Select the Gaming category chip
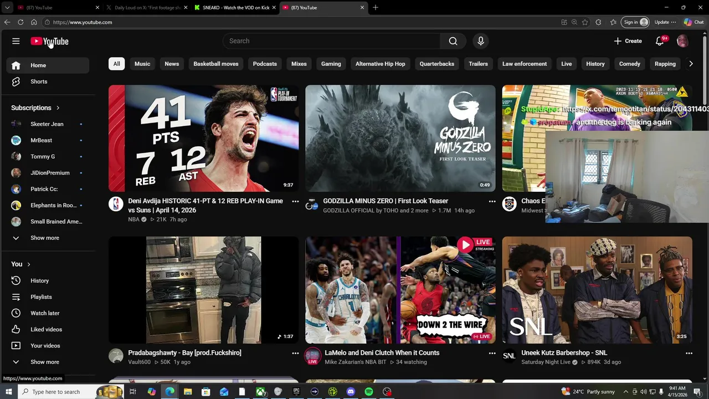 (x=331, y=64)
